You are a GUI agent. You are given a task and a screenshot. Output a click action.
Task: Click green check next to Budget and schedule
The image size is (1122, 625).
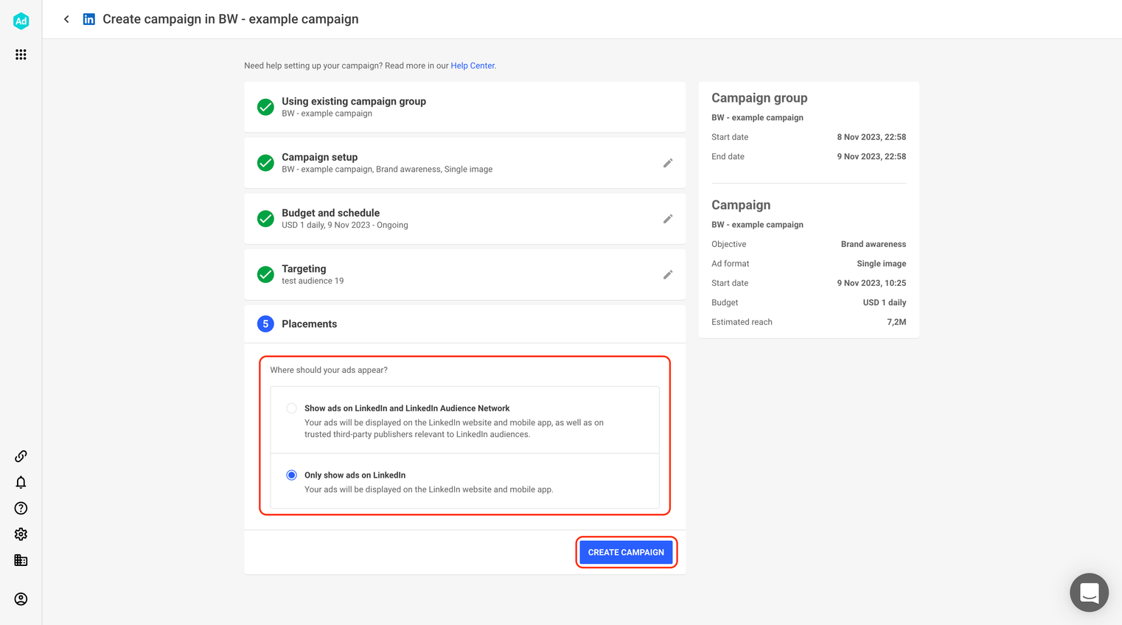265,219
